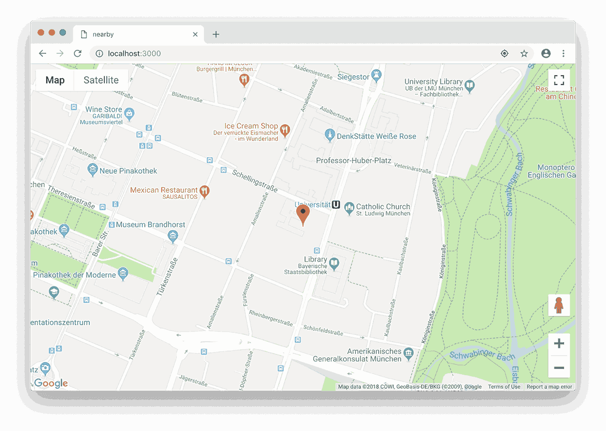Open Report a map error link
The width and height of the screenshot is (606, 431).
(549, 387)
